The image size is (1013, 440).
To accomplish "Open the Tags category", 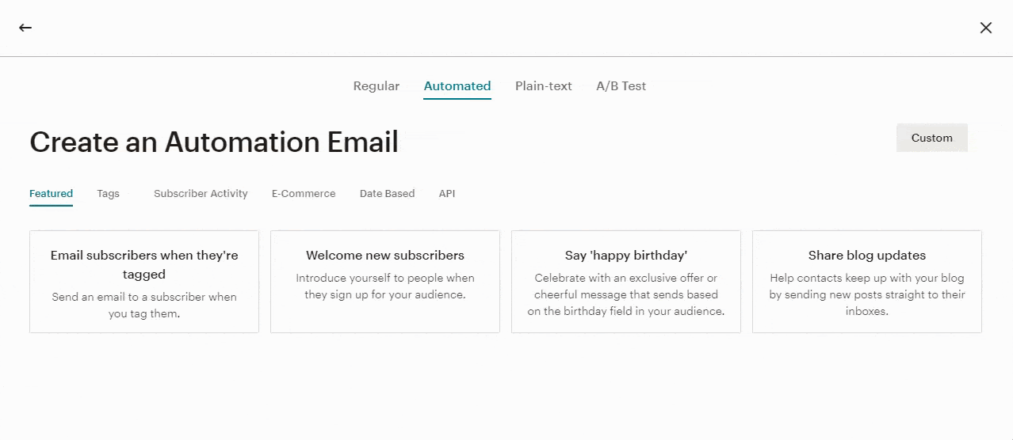I will pos(109,194).
